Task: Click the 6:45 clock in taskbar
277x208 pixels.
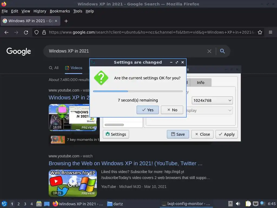Action: [272, 204]
